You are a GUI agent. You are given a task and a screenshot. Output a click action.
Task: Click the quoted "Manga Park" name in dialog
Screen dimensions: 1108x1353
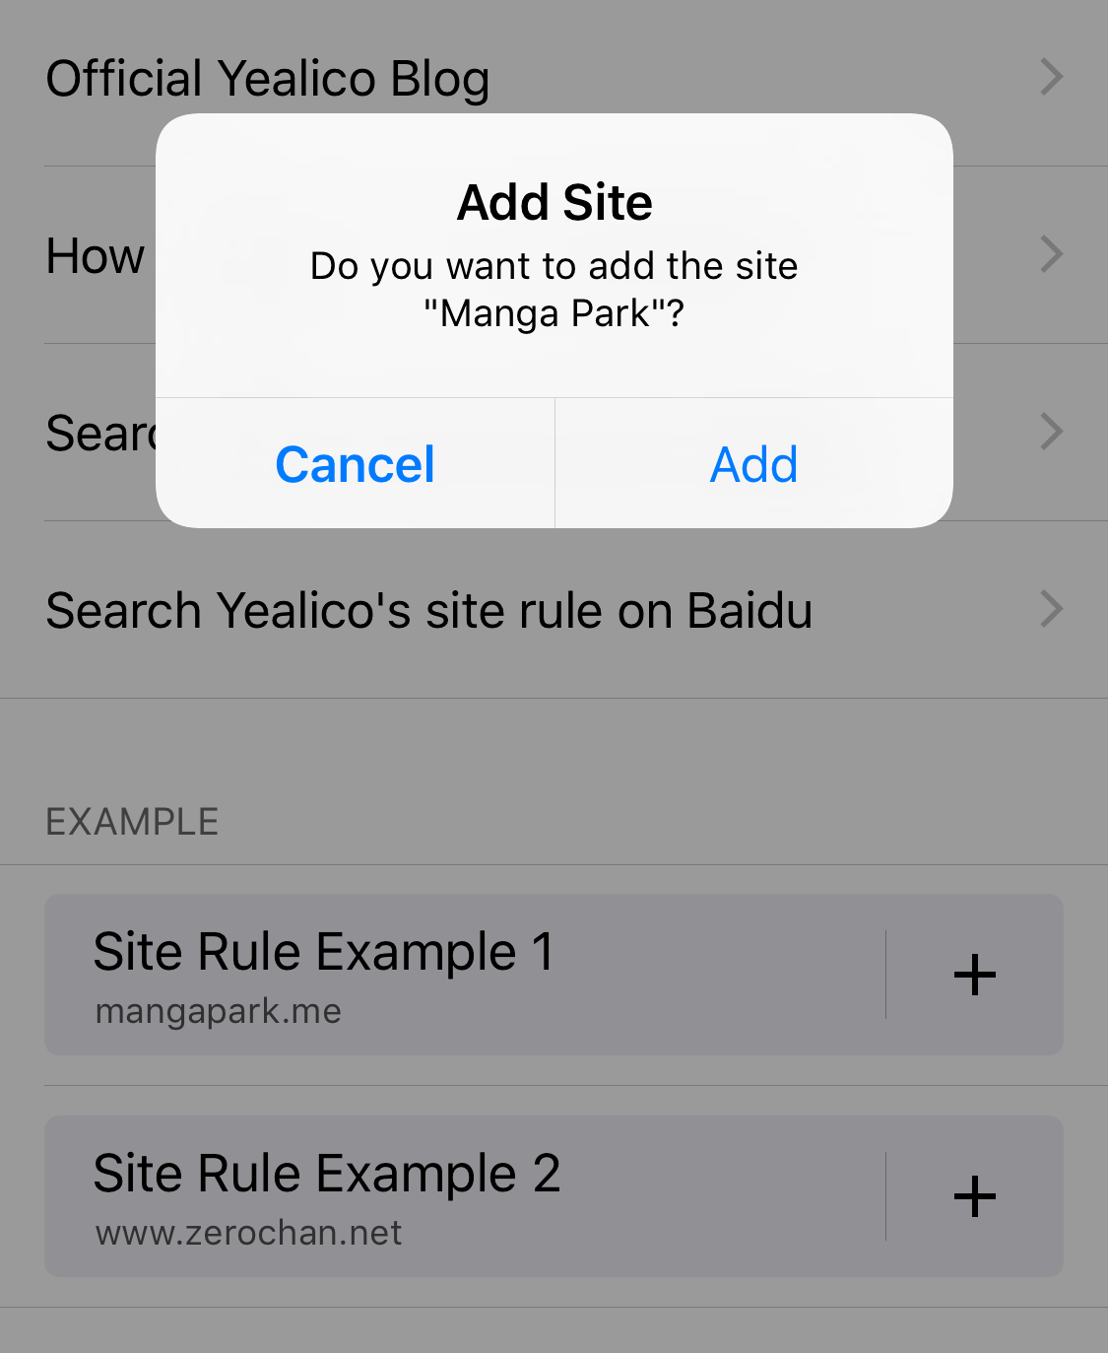pyautogui.click(x=554, y=313)
